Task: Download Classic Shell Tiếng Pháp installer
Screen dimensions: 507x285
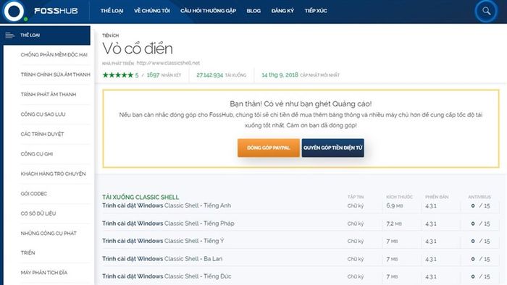Action: pyautogui.click(x=168, y=224)
